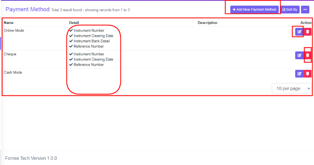Open the Sort By menu
The image size is (314, 165).
tap(290, 10)
